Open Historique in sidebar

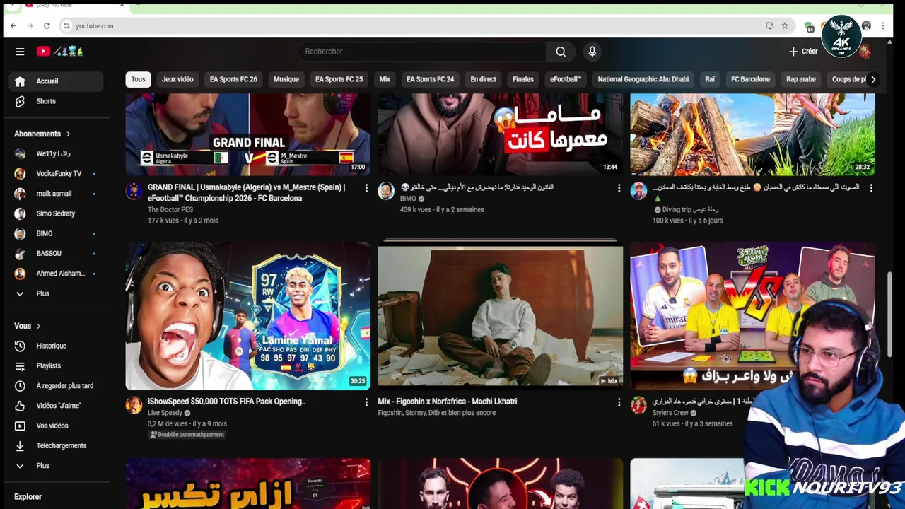[57, 346]
